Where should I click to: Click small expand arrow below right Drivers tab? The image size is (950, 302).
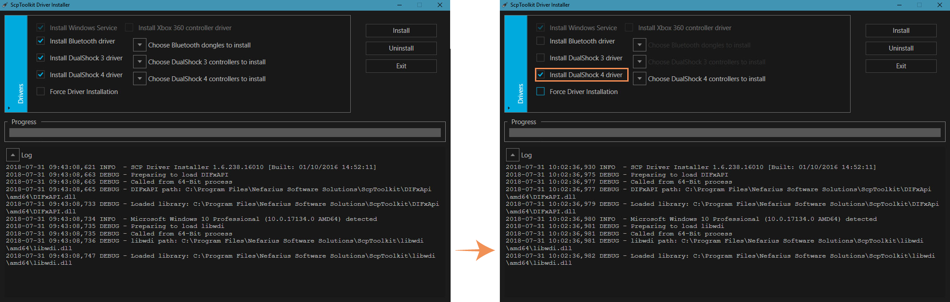point(509,108)
